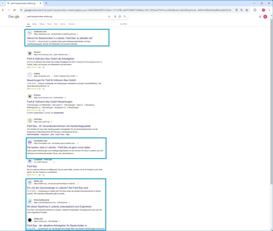Open more options for kununu kommentare result

(65, 98)
